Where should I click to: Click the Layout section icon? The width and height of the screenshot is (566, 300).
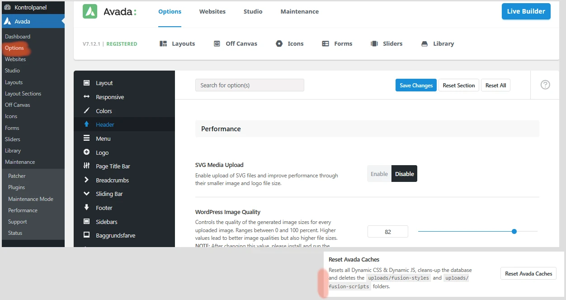click(86, 83)
